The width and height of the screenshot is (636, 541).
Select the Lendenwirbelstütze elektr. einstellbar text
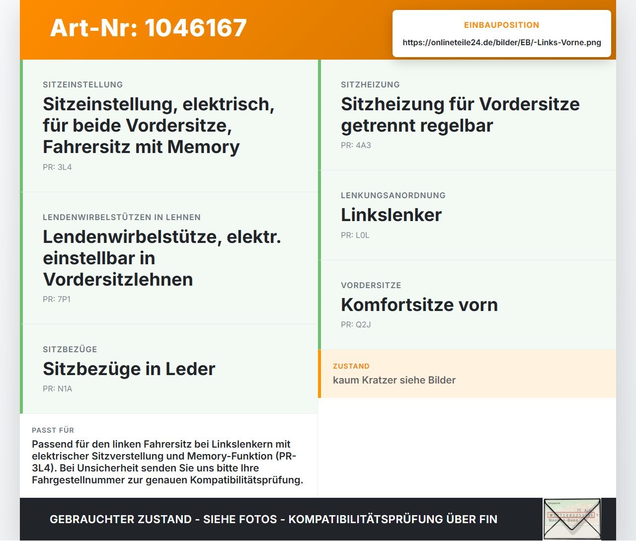tap(162, 258)
